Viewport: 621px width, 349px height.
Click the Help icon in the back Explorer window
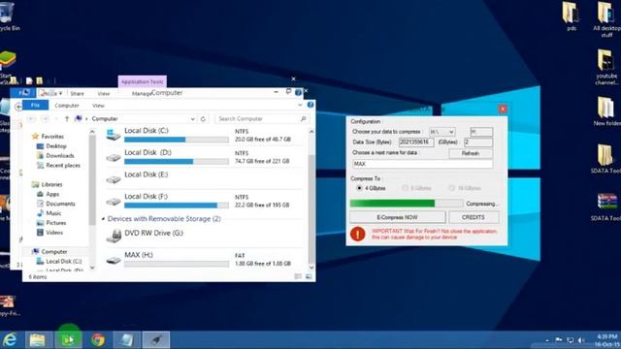(298, 93)
